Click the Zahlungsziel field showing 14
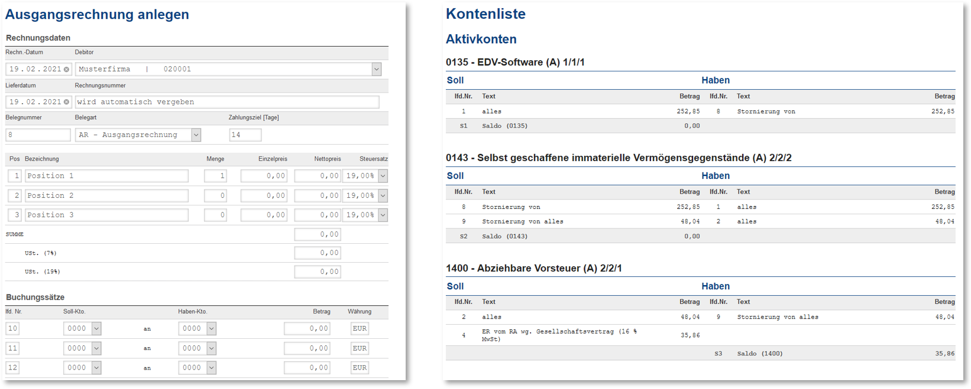The height and width of the screenshot is (389, 971). point(245,135)
